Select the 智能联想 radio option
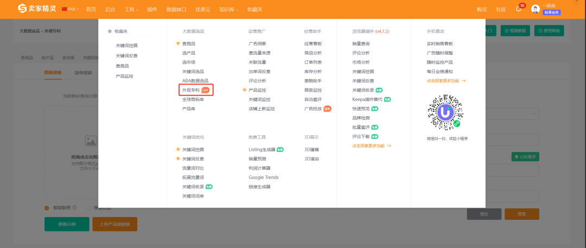This screenshot has width=586, height=248. coord(47,208)
